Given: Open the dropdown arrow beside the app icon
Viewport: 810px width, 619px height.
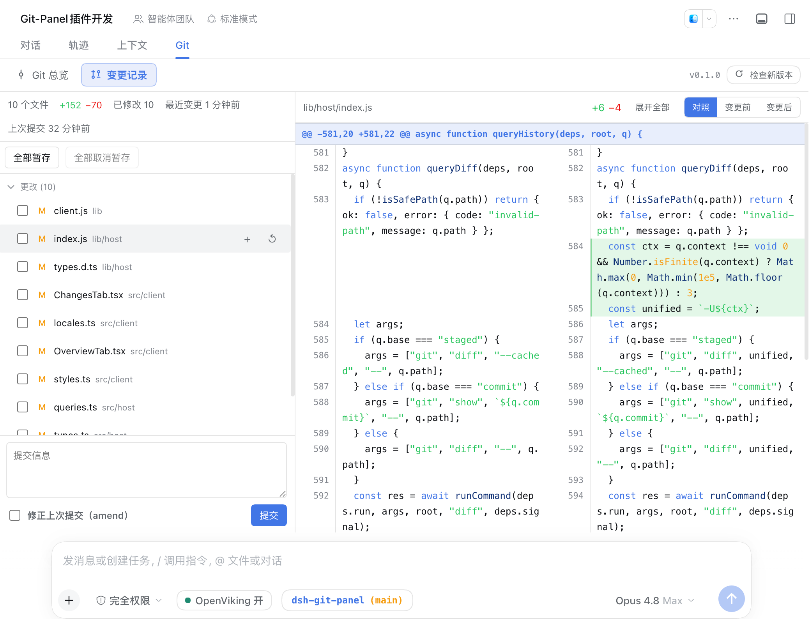Looking at the screenshot, I should pos(709,19).
